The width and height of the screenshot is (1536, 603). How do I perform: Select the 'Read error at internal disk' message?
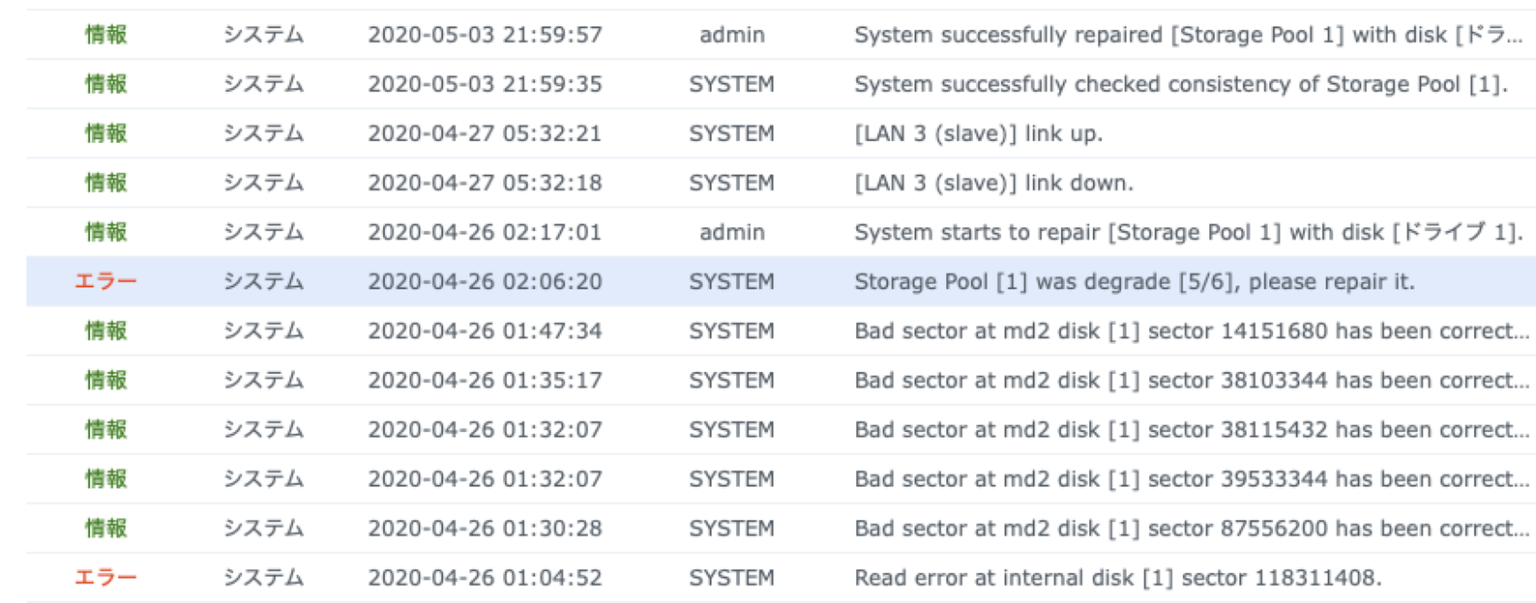[1117, 577]
